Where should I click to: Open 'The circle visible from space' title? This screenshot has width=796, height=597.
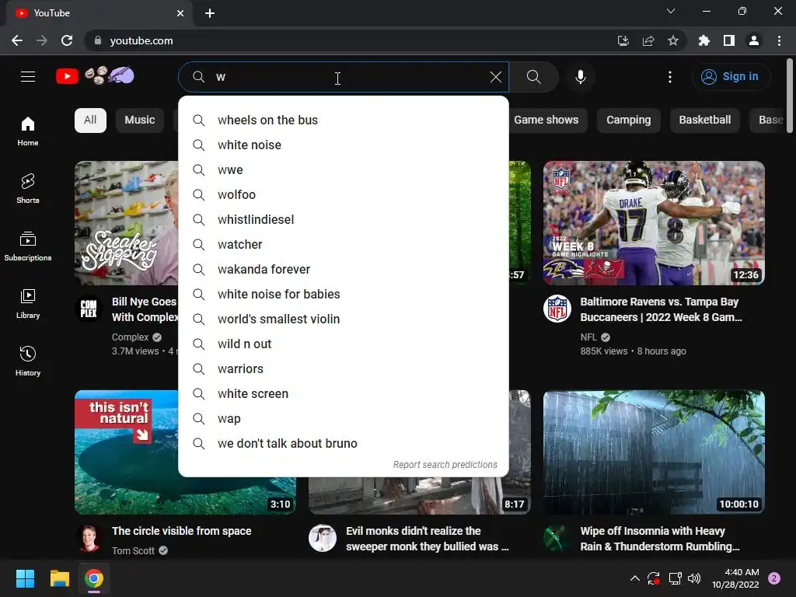(182, 531)
